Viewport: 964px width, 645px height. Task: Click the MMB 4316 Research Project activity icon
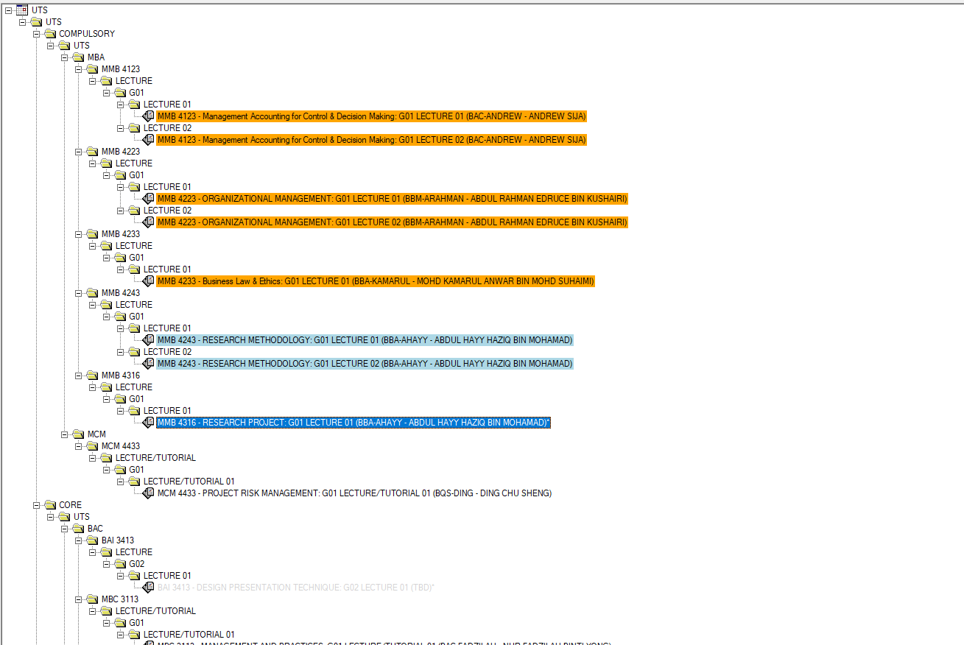(149, 423)
